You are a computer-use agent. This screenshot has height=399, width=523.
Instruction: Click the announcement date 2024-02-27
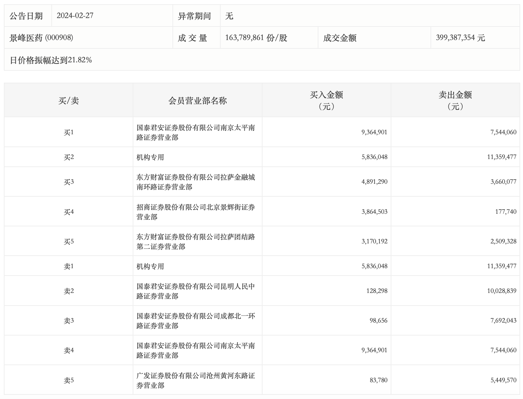click(75, 16)
